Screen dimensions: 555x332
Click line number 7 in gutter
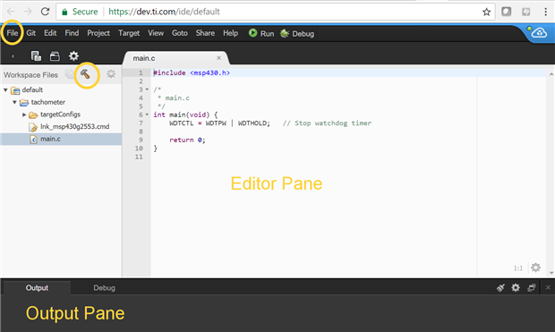click(141, 123)
